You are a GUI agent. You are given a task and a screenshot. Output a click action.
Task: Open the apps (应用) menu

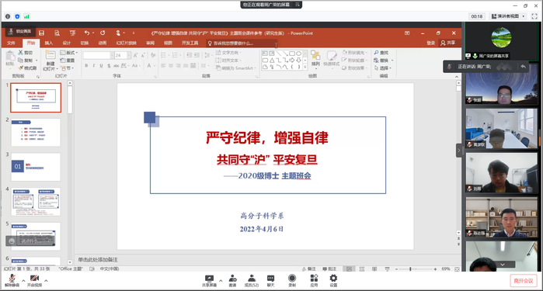314,281
